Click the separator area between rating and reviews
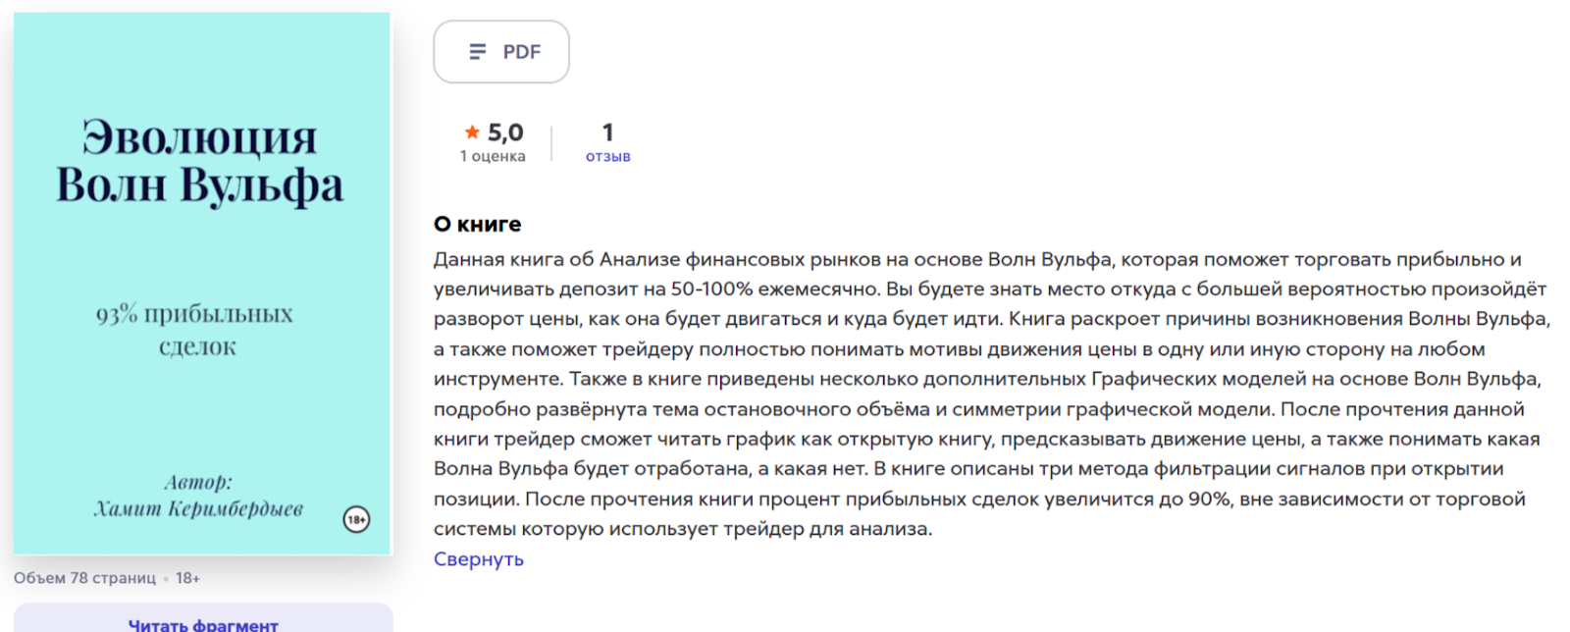 (553, 140)
